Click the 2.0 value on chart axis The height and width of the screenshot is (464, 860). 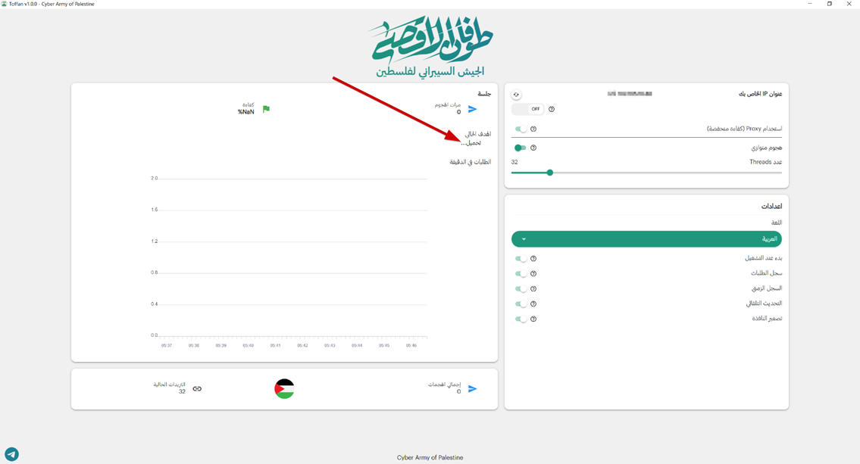(154, 179)
